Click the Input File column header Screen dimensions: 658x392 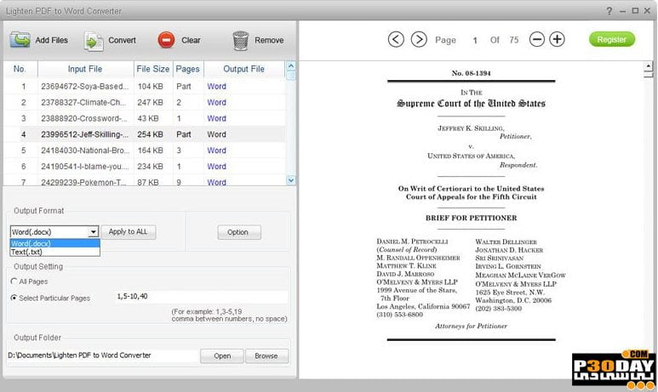85,69
